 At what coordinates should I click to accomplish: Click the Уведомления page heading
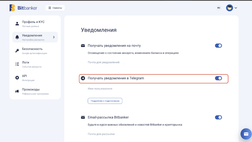pos(99,30)
